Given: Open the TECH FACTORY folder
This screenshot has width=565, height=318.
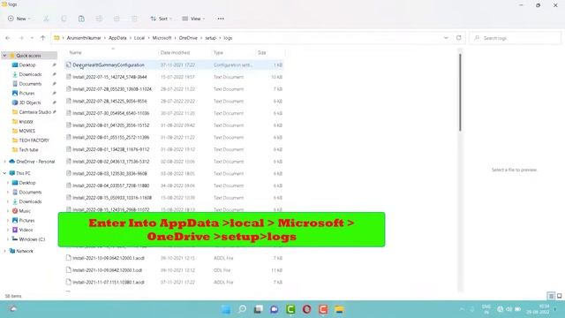Looking at the screenshot, I should click(34, 140).
